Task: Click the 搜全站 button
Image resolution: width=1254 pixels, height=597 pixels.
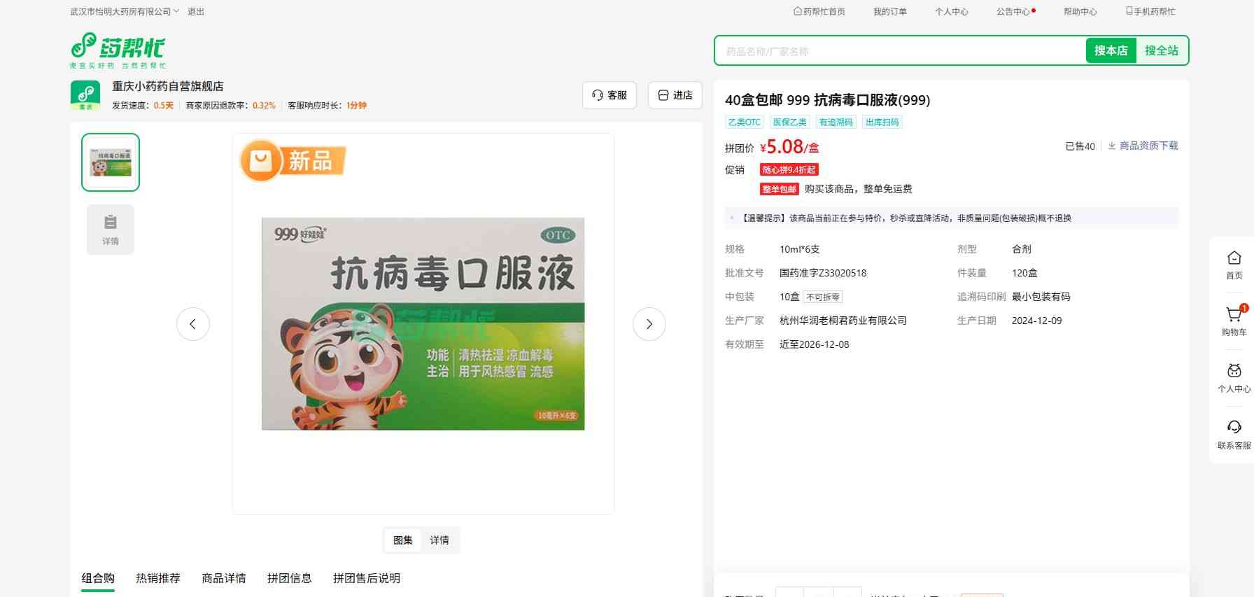Action: (x=1161, y=50)
